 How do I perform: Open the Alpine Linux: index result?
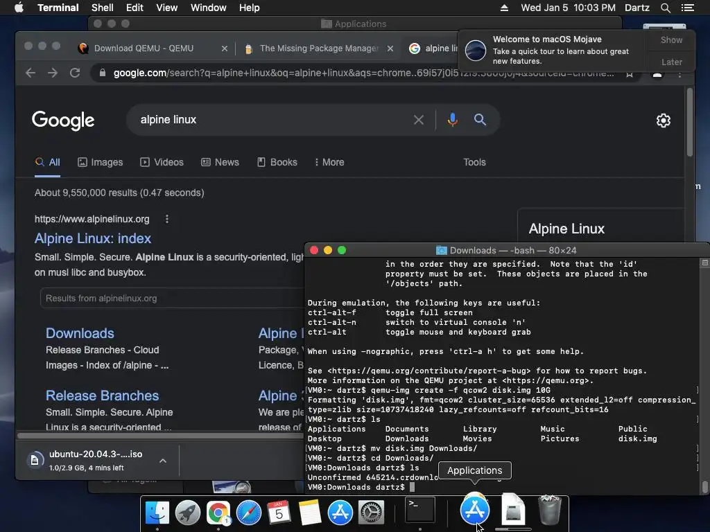coord(93,238)
